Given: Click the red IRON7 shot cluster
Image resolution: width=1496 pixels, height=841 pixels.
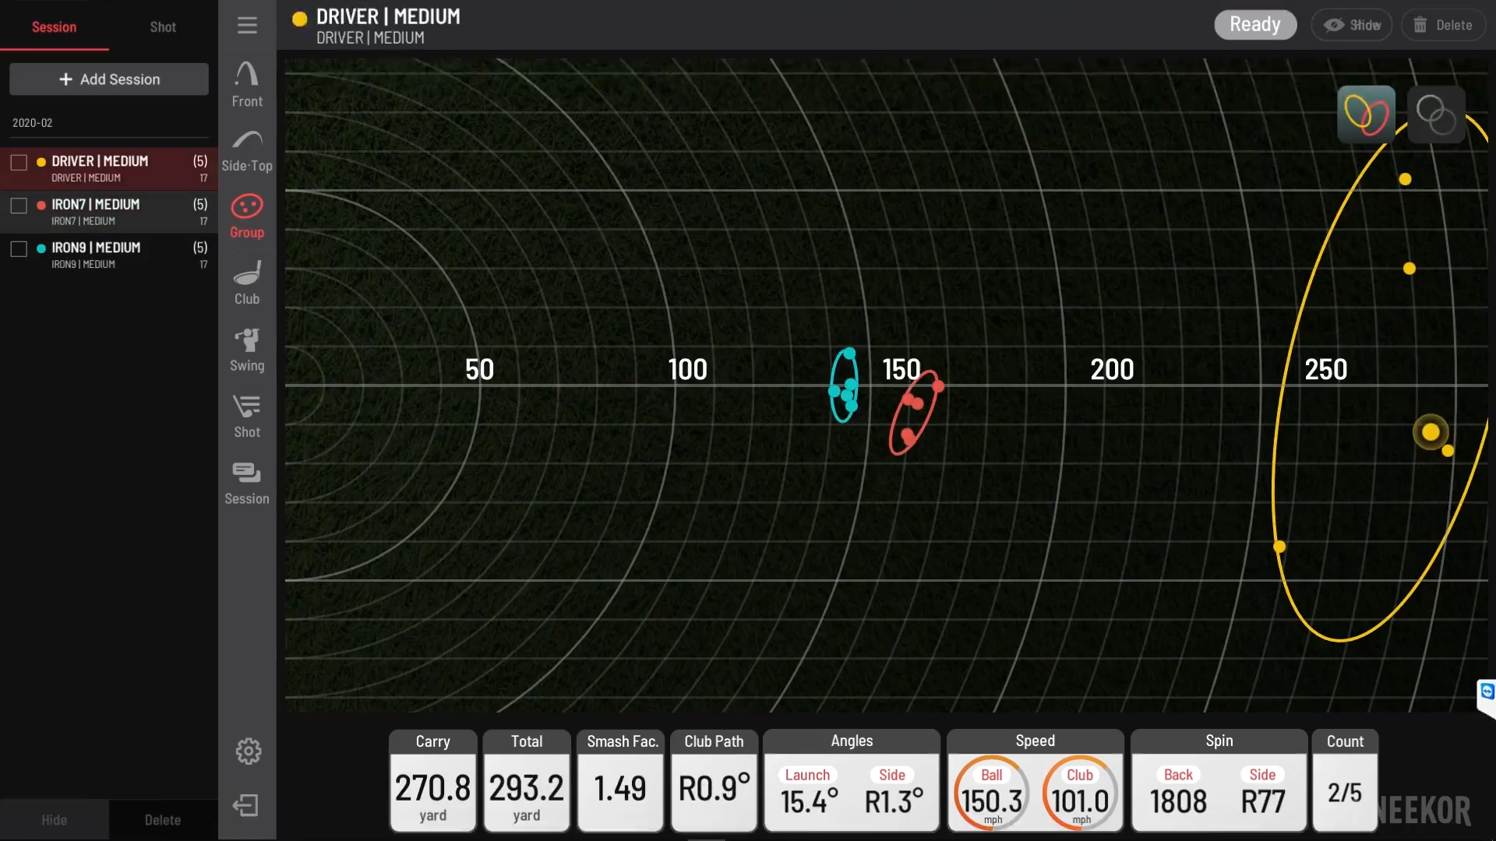Looking at the screenshot, I should click(x=916, y=413).
